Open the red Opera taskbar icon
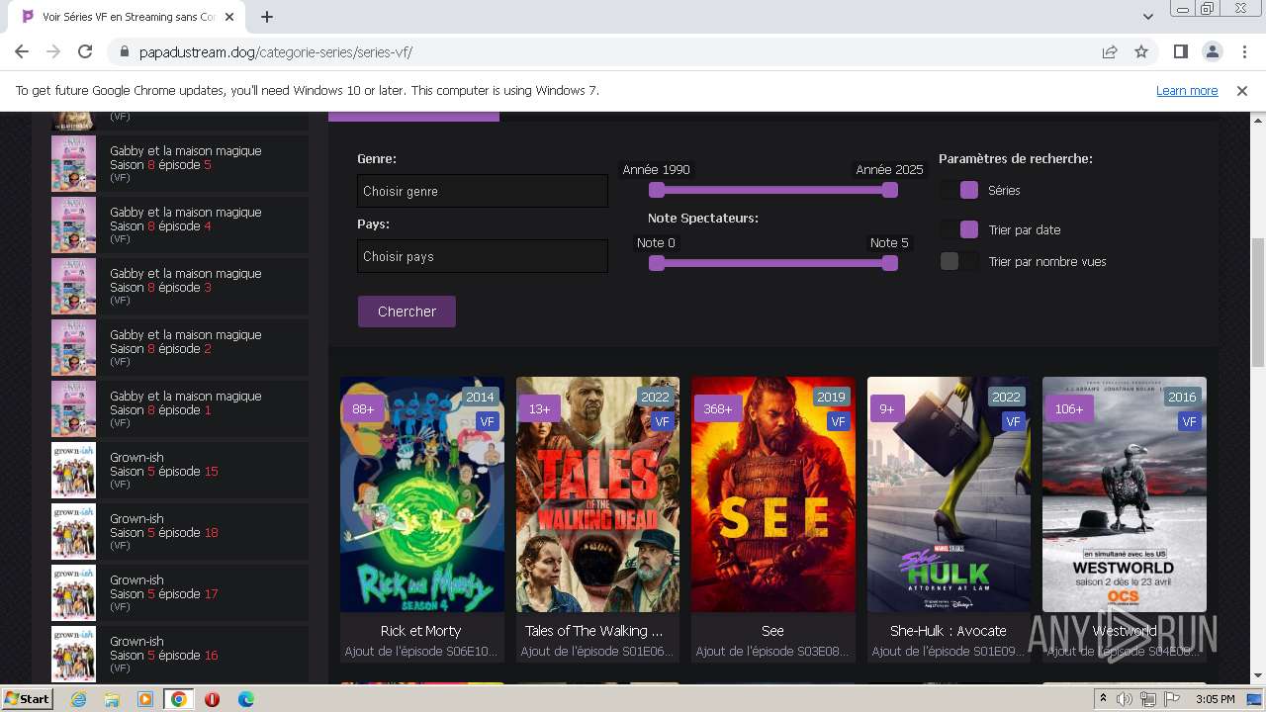The height and width of the screenshot is (712, 1266). (x=212, y=699)
